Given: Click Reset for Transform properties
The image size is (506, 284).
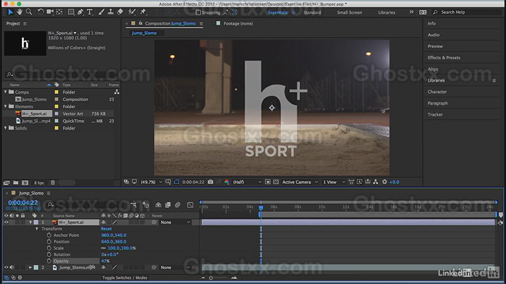Looking at the screenshot, I should pyautogui.click(x=106, y=228).
